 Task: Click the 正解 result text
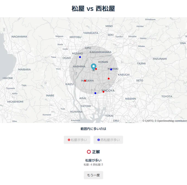click(96, 152)
